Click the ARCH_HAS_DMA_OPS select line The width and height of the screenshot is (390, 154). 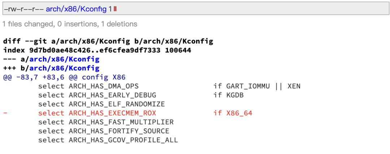pos(88,86)
